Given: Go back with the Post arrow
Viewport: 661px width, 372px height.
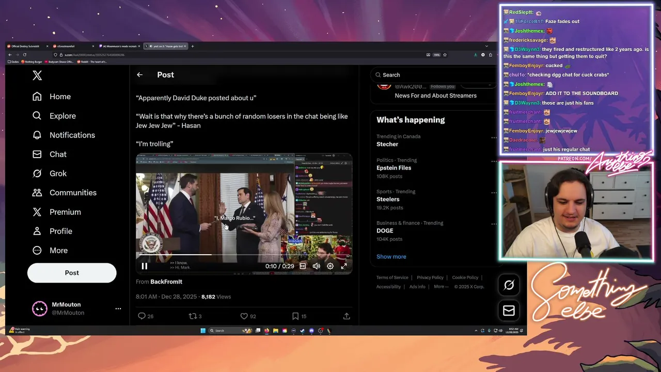Looking at the screenshot, I should tap(139, 75).
